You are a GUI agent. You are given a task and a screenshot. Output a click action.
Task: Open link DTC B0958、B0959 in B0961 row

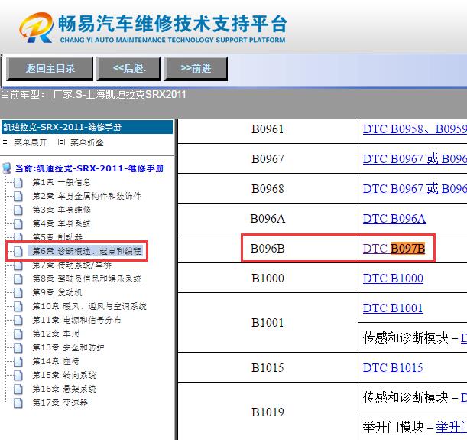pos(415,129)
